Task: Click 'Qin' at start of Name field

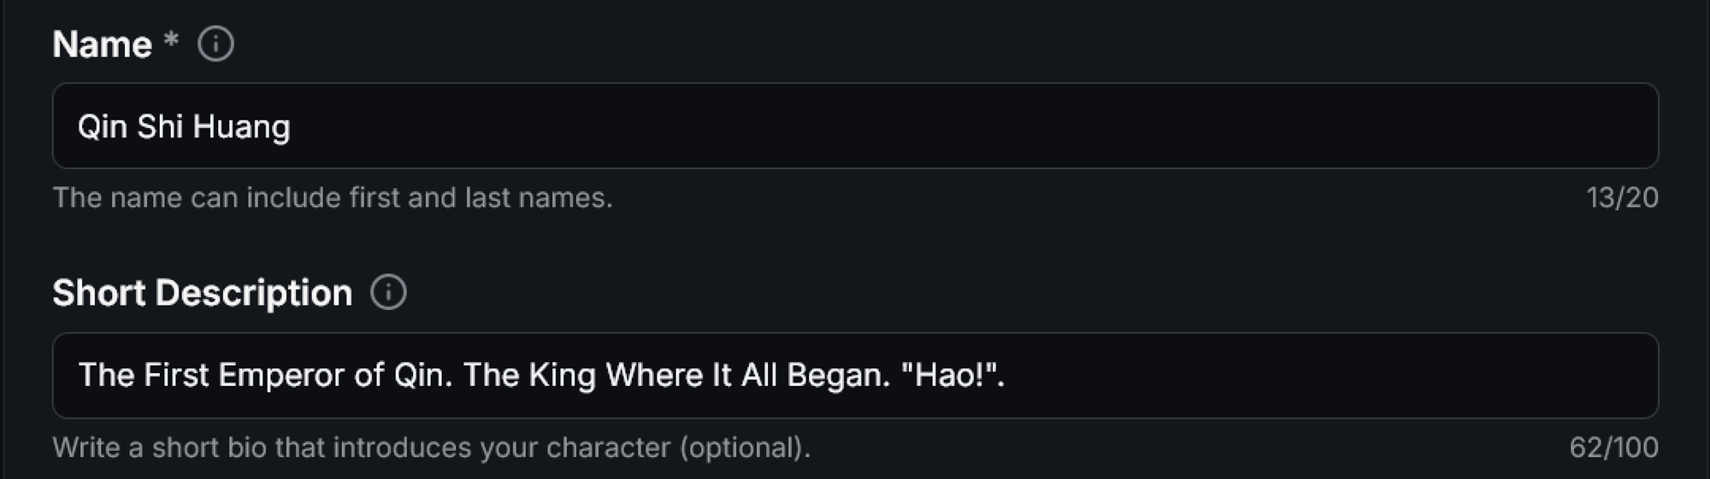Action: 102,126
